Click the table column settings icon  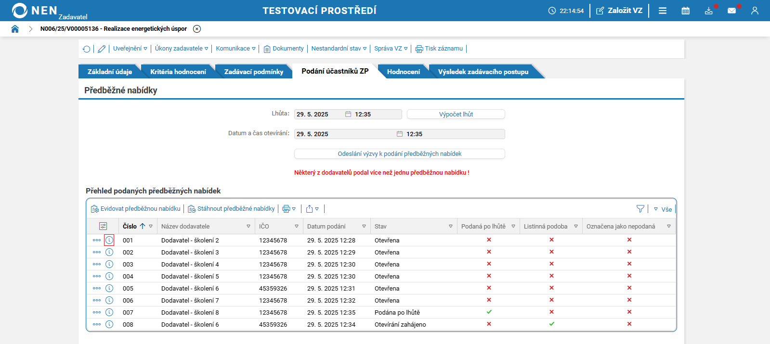[103, 226]
